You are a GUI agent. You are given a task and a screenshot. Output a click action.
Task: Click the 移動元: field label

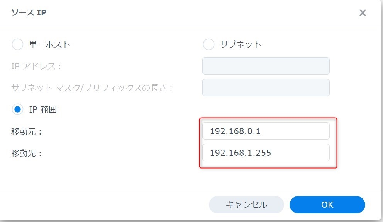[x=27, y=131]
